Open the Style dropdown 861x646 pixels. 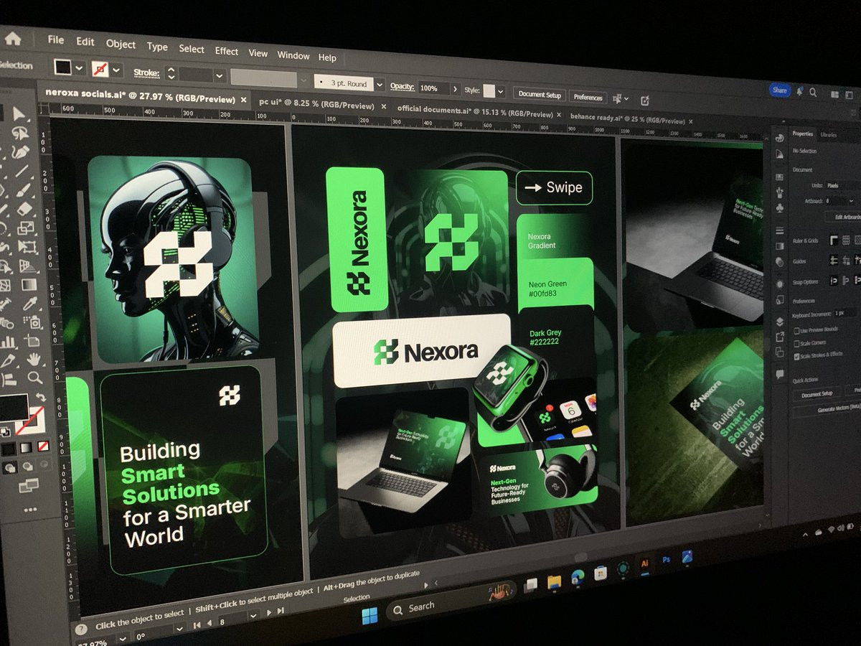pos(501,92)
